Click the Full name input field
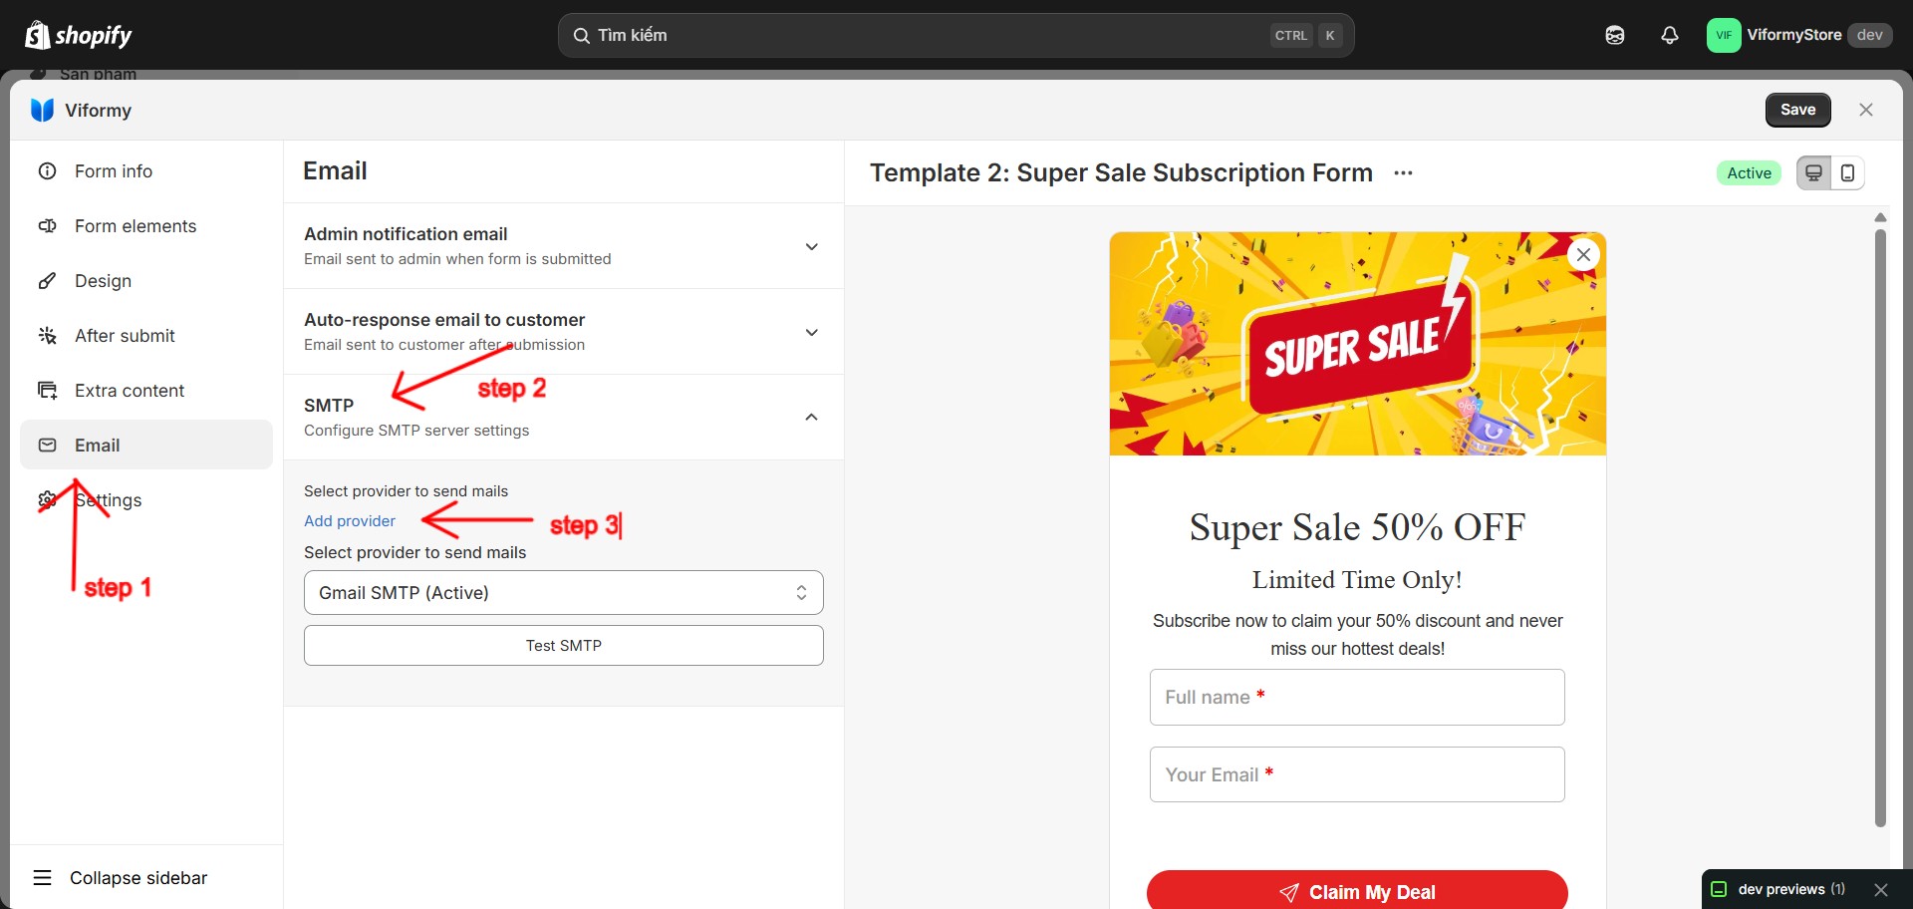The image size is (1913, 909). coord(1357,697)
